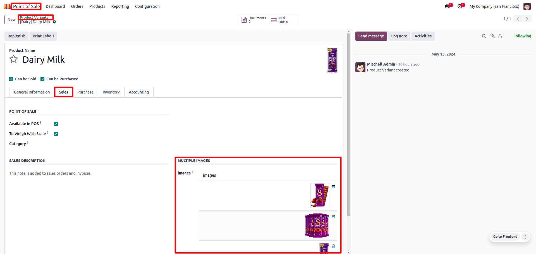Open the Configuration menu

pyautogui.click(x=147, y=6)
